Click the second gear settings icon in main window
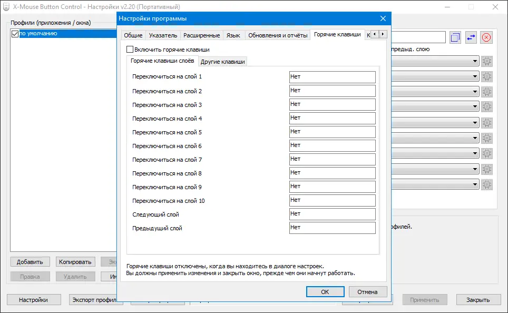The height and width of the screenshot is (313, 508). [486, 77]
